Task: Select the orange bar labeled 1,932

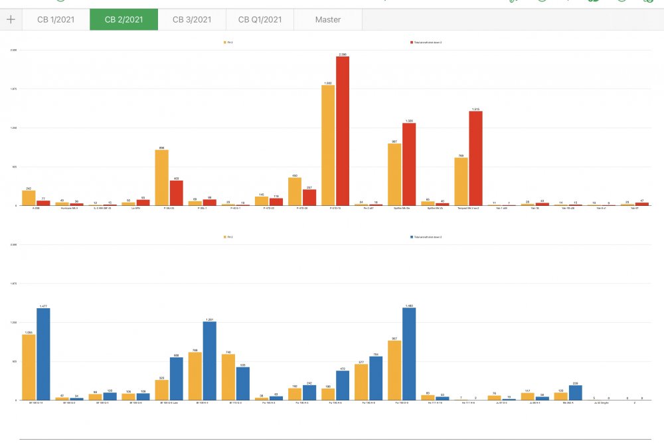Action: coord(328,145)
